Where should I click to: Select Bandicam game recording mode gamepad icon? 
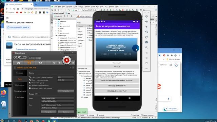pos(18,63)
